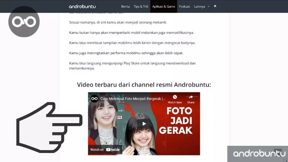288x162 pixels.
Task: Open the Podcast page
Action: point(185,6)
